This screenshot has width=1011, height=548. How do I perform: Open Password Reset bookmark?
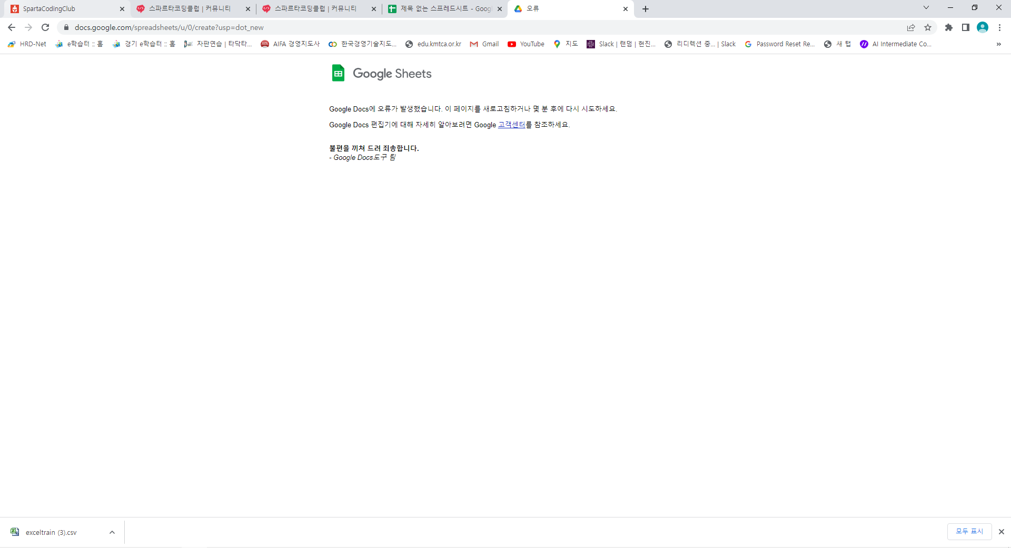(x=780, y=44)
